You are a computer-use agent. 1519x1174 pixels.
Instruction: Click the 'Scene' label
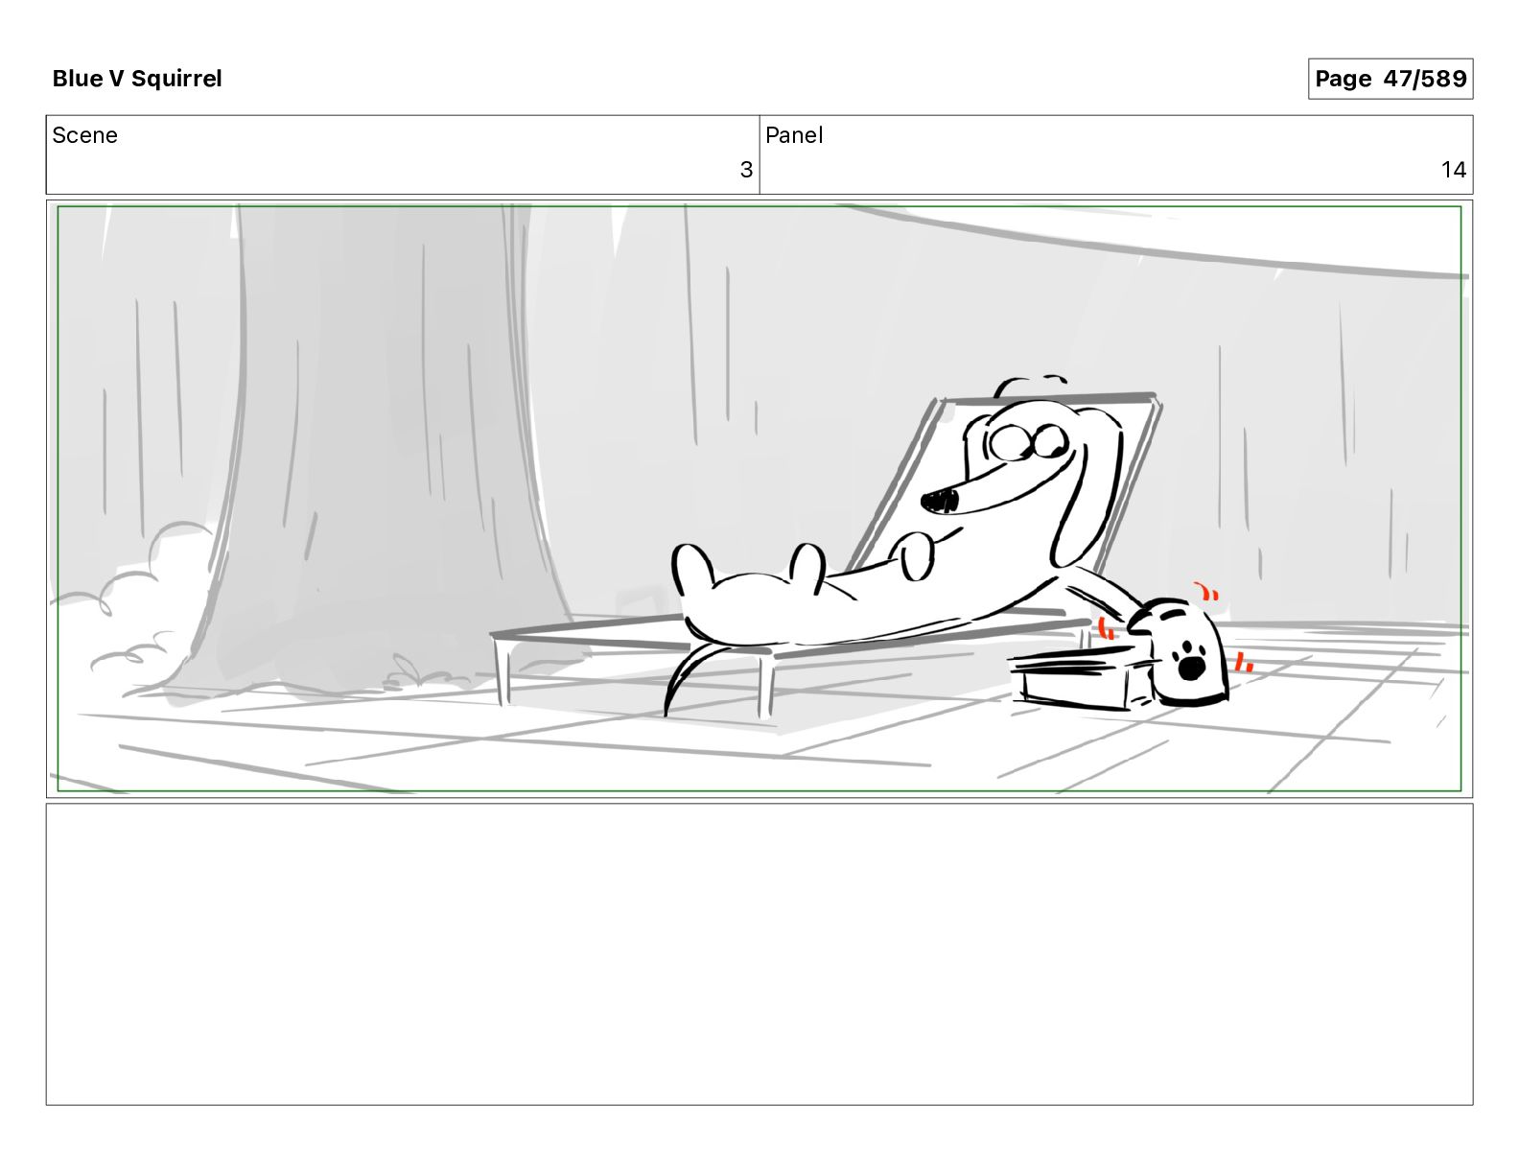point(84,135)
